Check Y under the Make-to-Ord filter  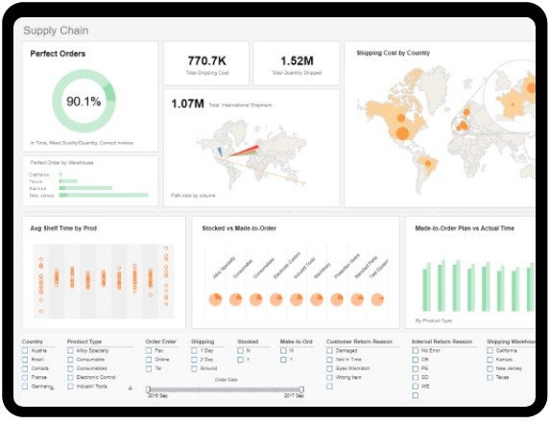283,360
